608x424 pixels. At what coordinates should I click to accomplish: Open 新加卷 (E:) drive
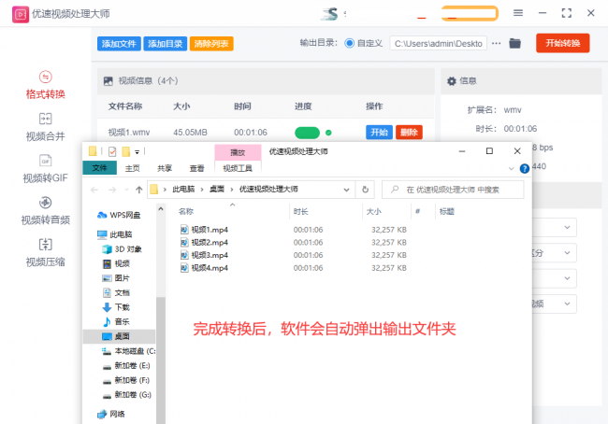(126, 365)
